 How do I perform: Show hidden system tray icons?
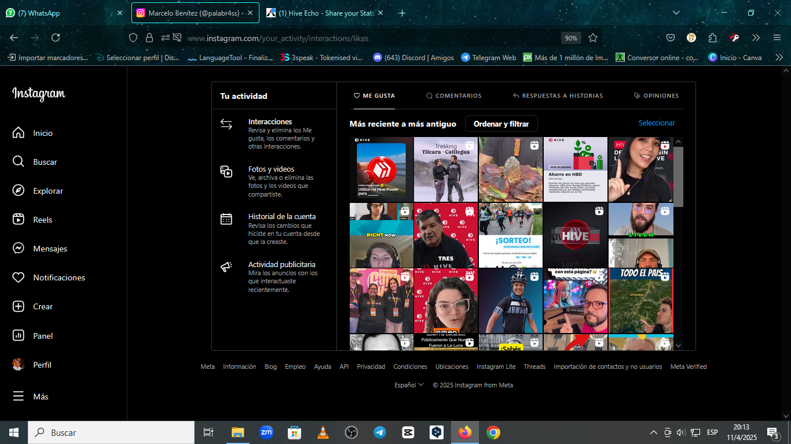click(x=654, y=432)
